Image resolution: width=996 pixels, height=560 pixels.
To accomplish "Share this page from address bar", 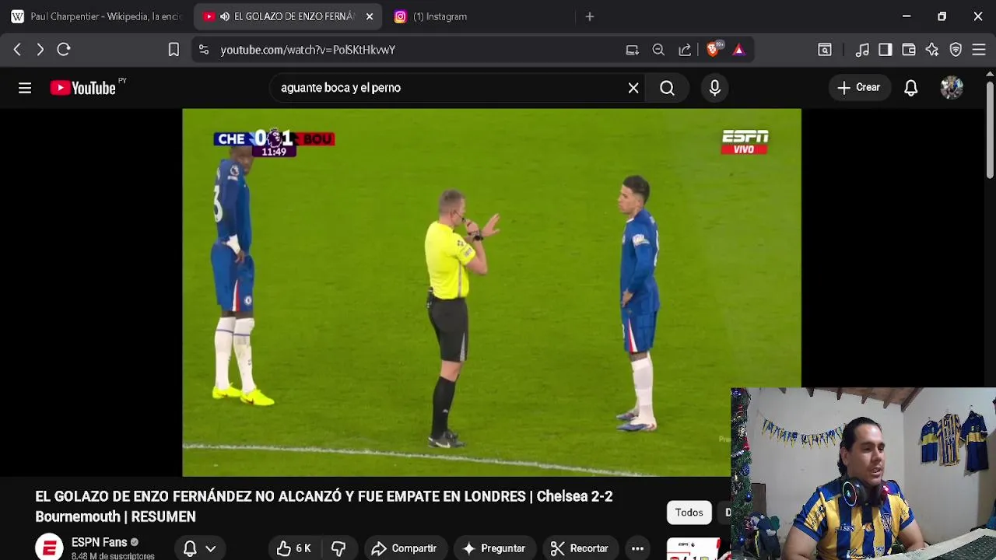I will tap(685, 50).
